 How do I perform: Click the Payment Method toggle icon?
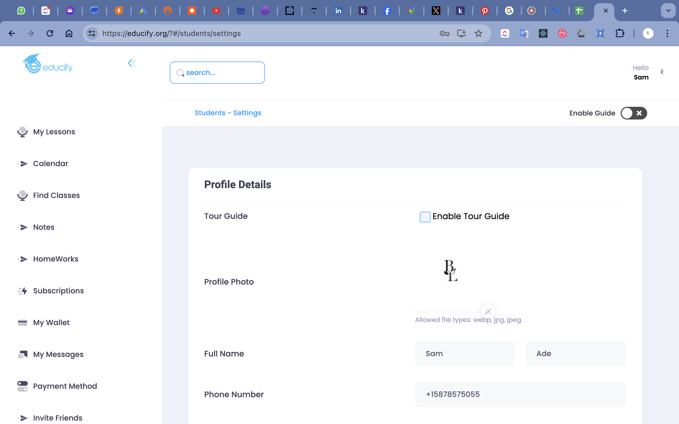(x=23, y=386)
